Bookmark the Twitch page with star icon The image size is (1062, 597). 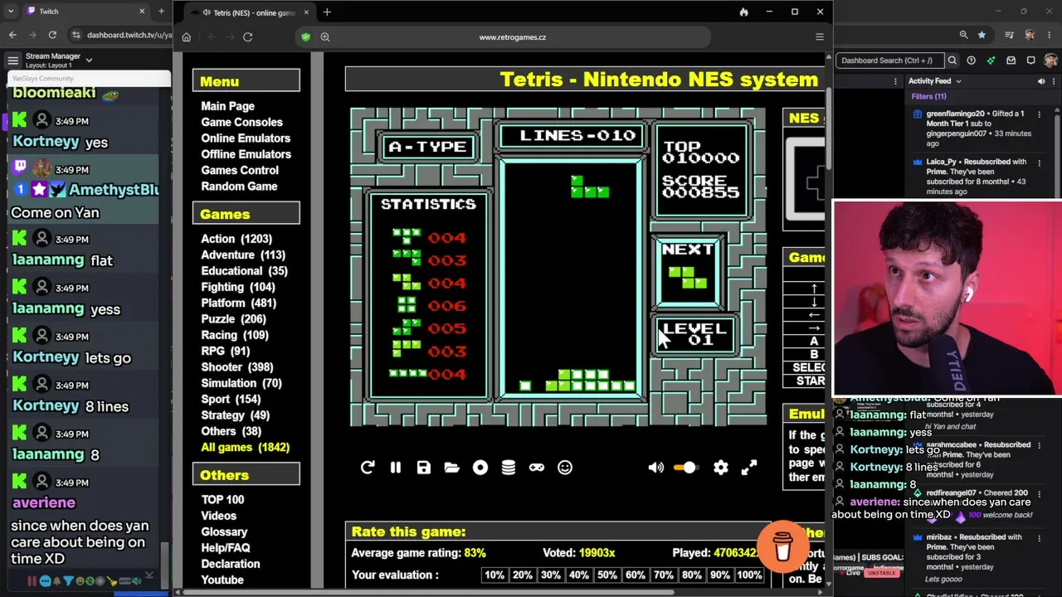(x=982, y=35)
